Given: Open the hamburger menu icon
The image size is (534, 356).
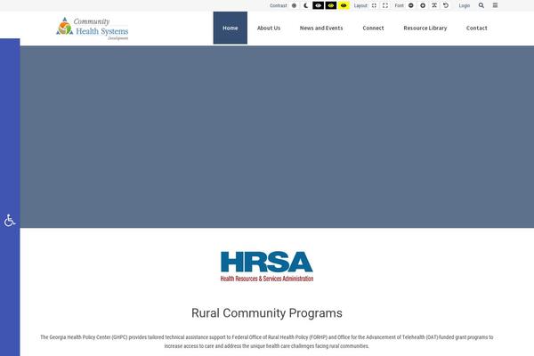Looking at the screenshot, I should pos(495,5).
